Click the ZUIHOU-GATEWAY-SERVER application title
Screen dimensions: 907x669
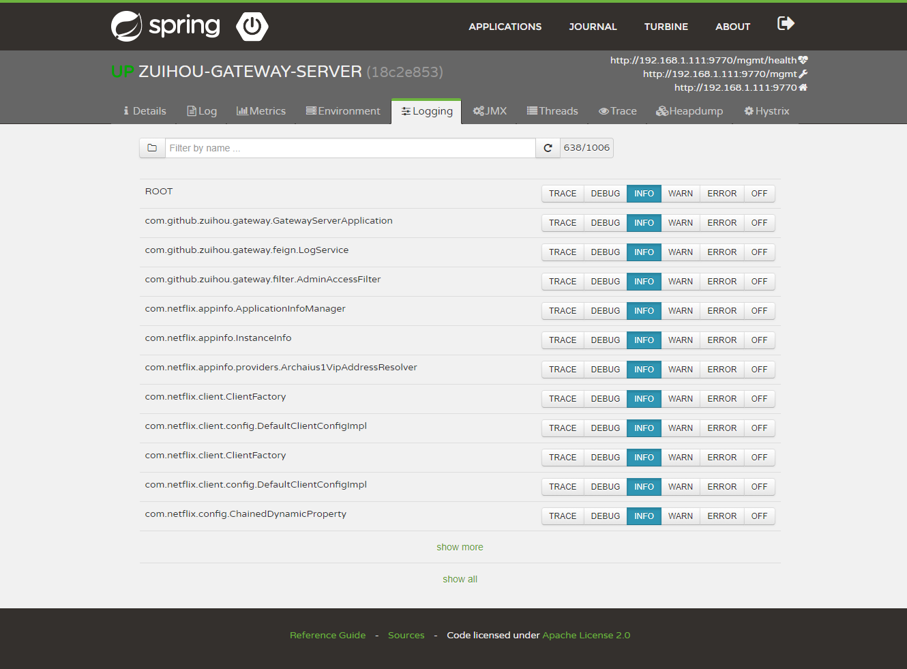click(250, 72)
